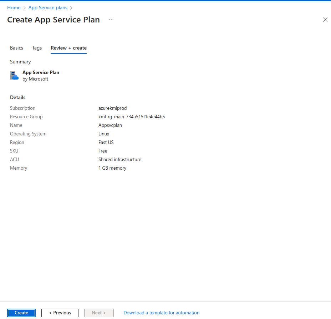Image resolution: width=331 pixels, height=319 pixels.
Task: Download a template for automation
Action: pyautogui.click(x=161, y=313)
